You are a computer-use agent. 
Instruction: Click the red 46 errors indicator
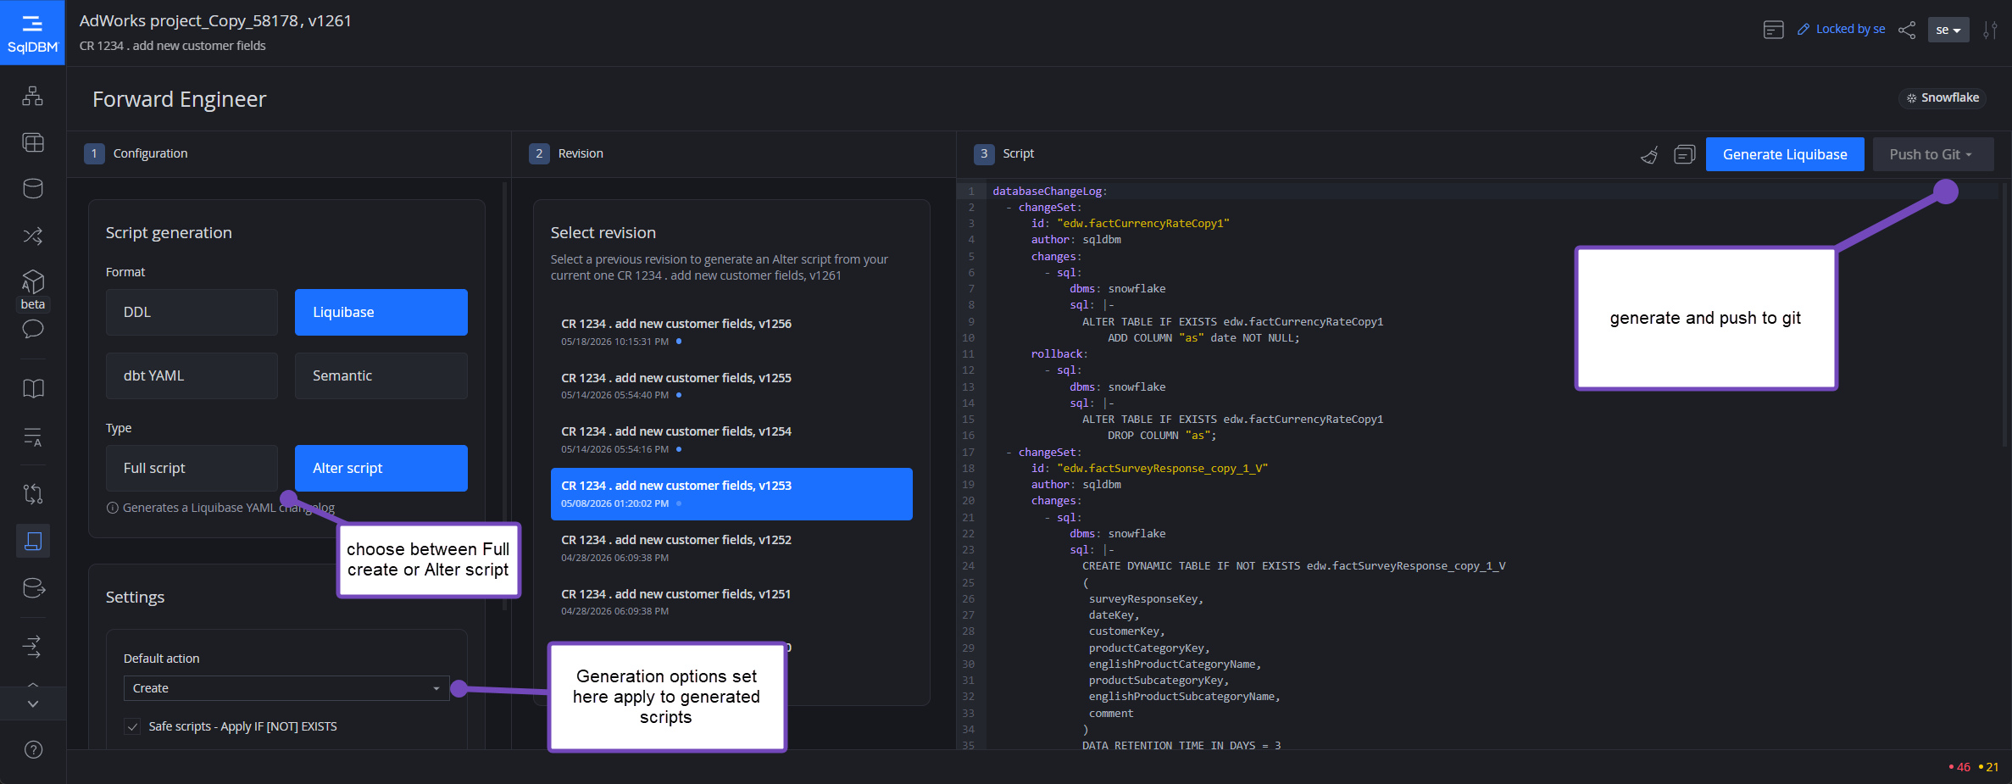pyautogui.click(x=1959, y=767)
